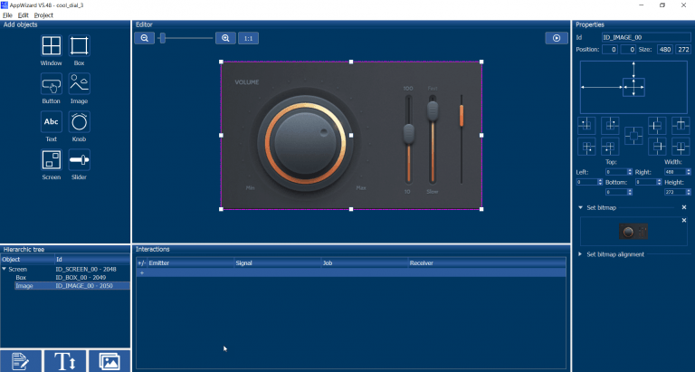Click the Signal column header
695x372 pixels.
[278, 263]
